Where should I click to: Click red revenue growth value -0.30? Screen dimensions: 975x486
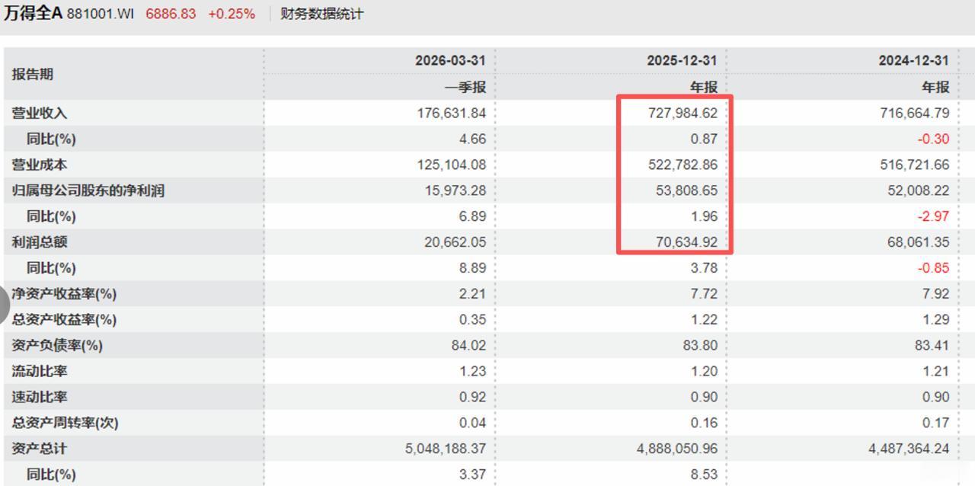(x=934, y=139)
